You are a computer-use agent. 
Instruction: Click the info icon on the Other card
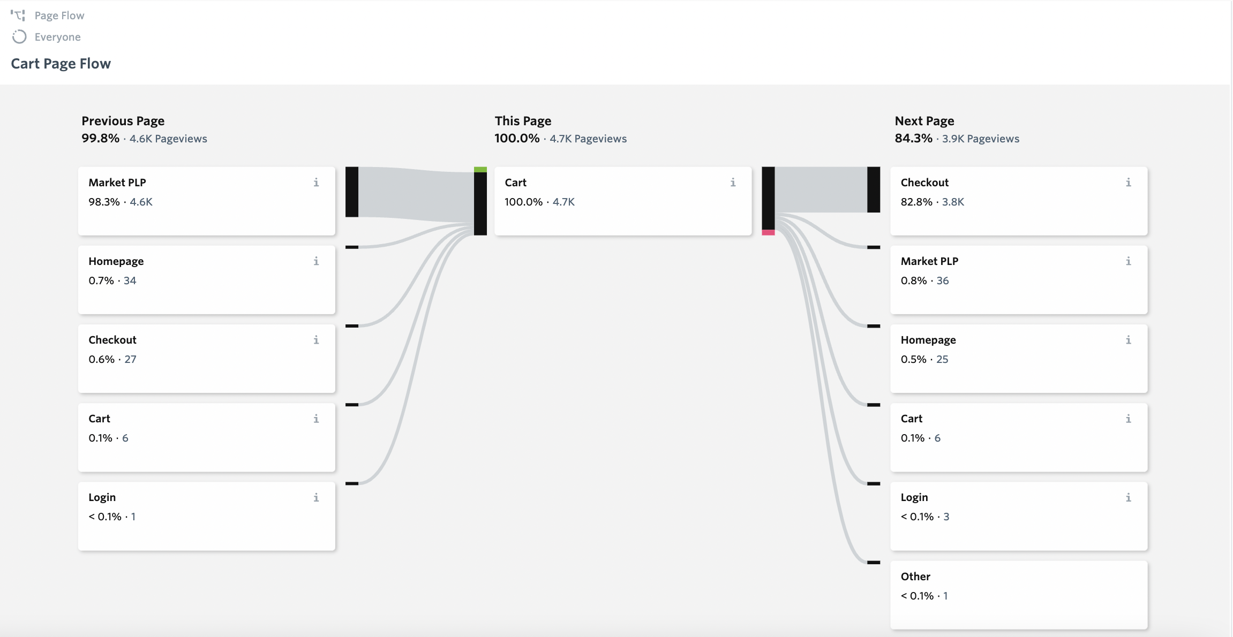pos(1128,577)
